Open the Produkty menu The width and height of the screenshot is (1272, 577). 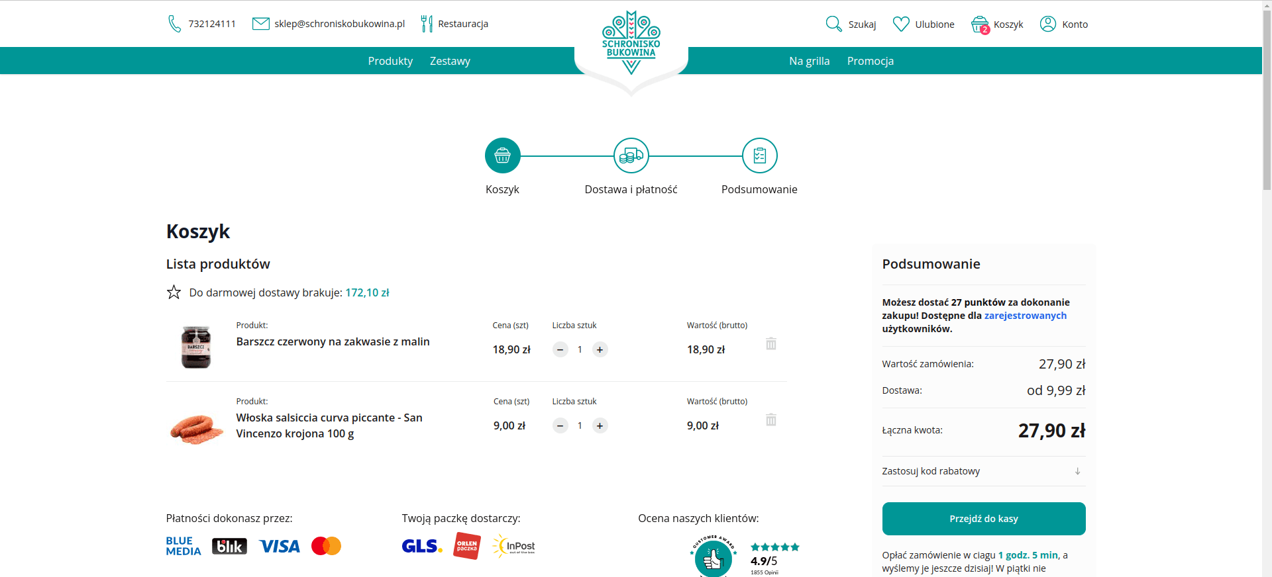pyautogui.click(x=390, y=61)
